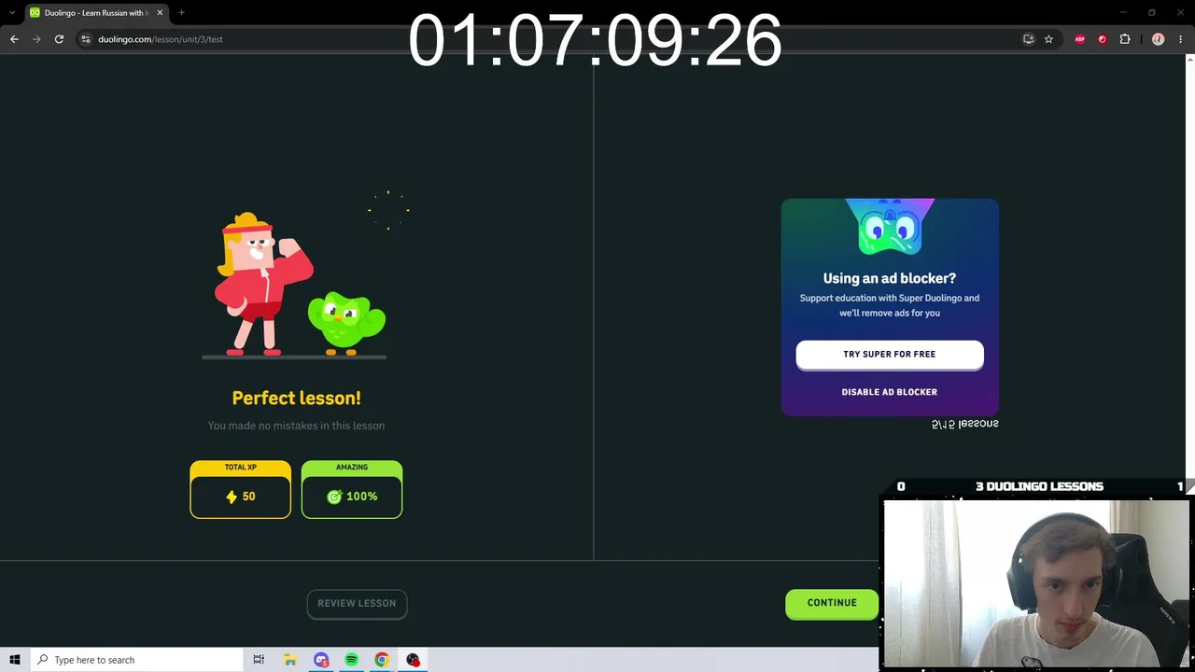Minimize the Chrome window
The width and height of the screenshot is (1195, 672).
pyautogui.click(x=1124, y=13)
